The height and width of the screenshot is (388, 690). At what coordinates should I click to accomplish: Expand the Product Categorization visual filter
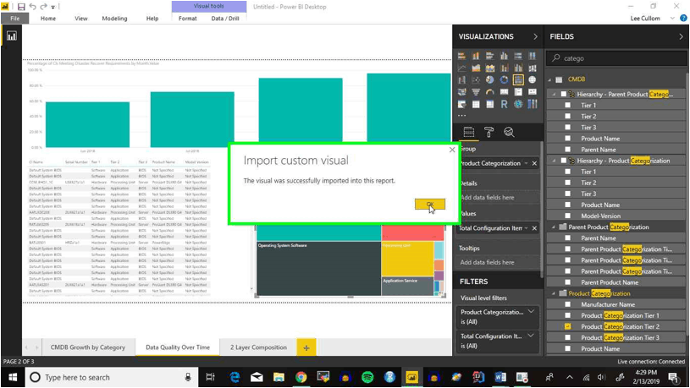(x=531, y=312)
